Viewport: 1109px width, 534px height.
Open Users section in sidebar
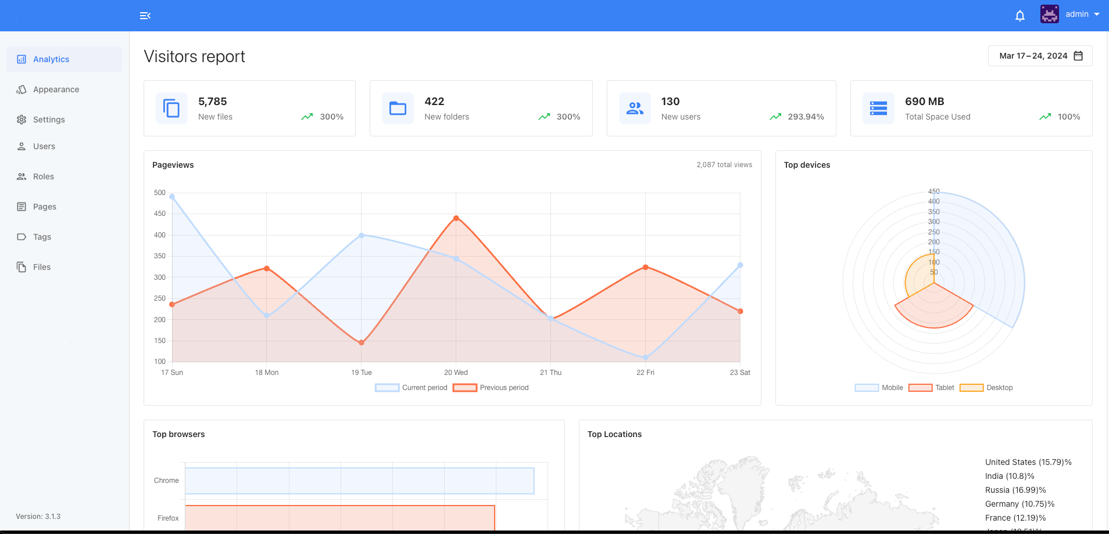pos(44,146)
